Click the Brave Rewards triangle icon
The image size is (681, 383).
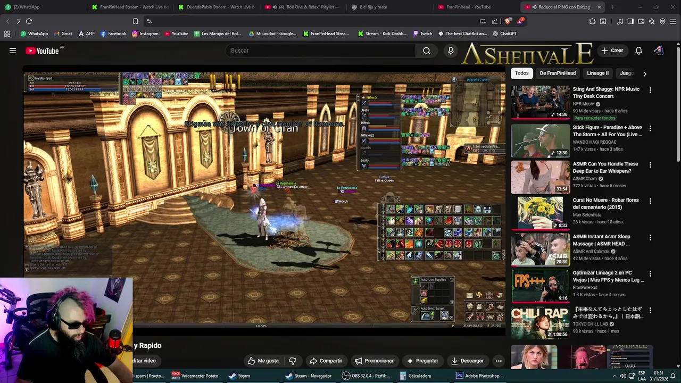point(520,21)
